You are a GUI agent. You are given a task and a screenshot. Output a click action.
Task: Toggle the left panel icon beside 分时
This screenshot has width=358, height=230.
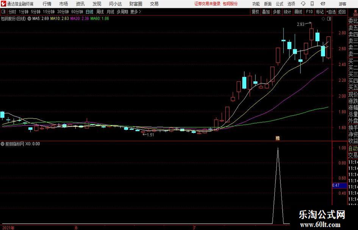click(x=3, y=12)
